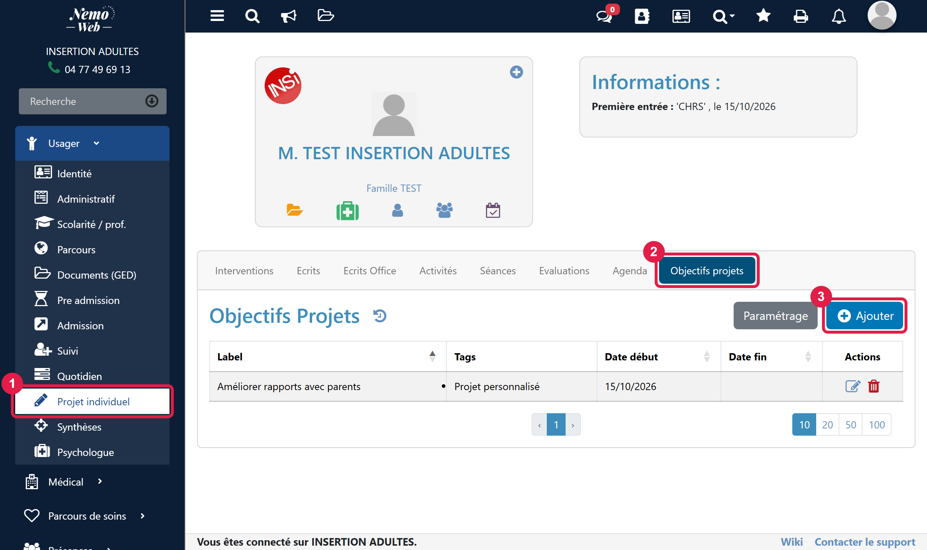This screenshot has width=927, height=550.
Task: Sort the table by Date début
Action: point(659,356)
